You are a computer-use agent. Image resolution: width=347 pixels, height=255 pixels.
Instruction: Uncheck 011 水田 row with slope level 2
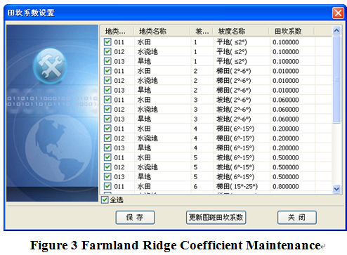107,71
